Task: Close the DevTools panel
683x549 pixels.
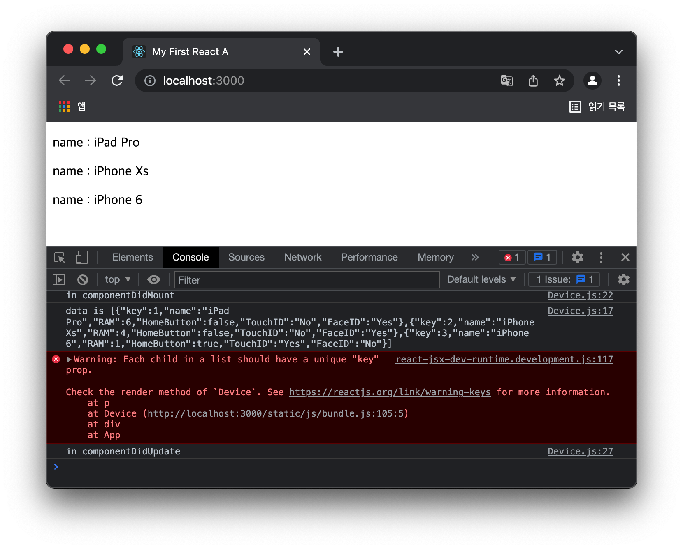Action: pos(625,257)
